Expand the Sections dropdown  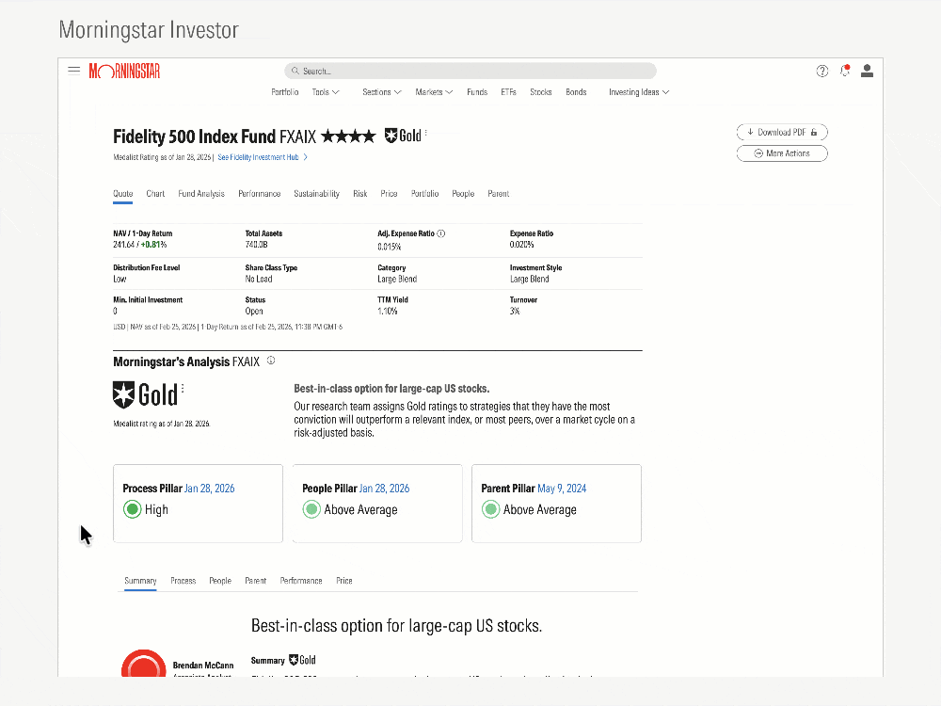tap(382, 92)
